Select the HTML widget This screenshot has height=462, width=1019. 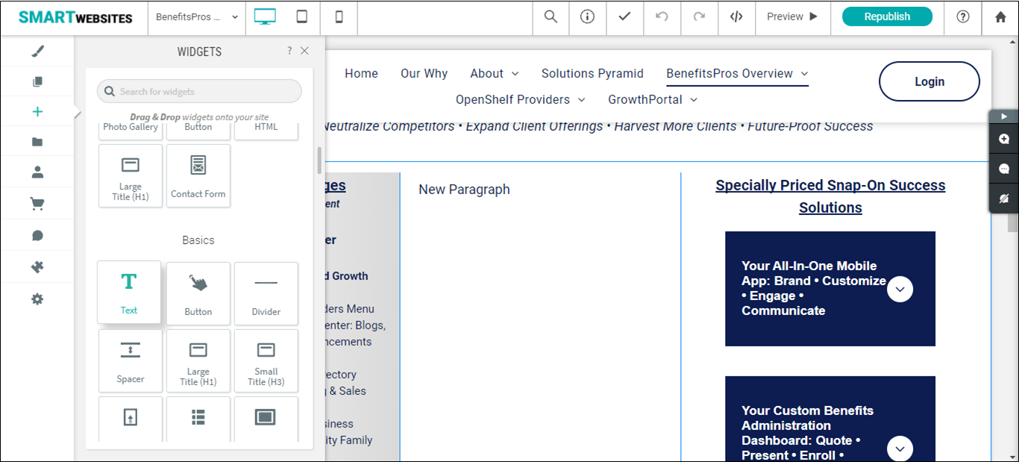pos(266,130)
